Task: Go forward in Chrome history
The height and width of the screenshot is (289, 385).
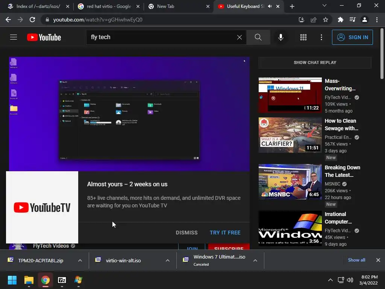Action: [x=20, y=20]
